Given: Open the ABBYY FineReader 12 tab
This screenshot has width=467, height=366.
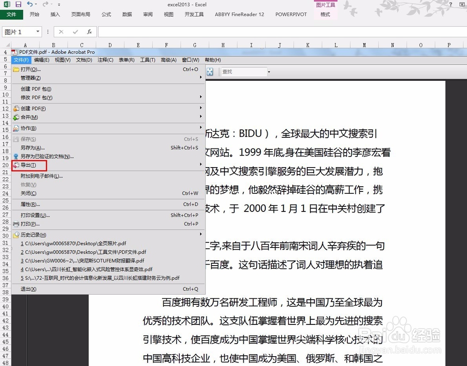Looking at the screenshot, I should click(240, 14).
